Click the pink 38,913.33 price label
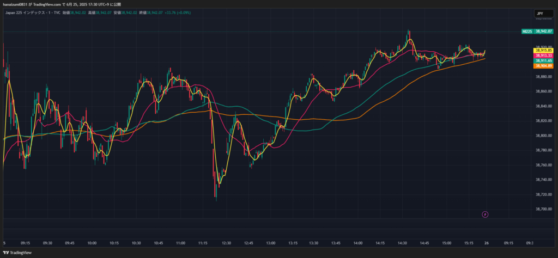This screenshot has height=258, width=558. (x=543, y=56)
